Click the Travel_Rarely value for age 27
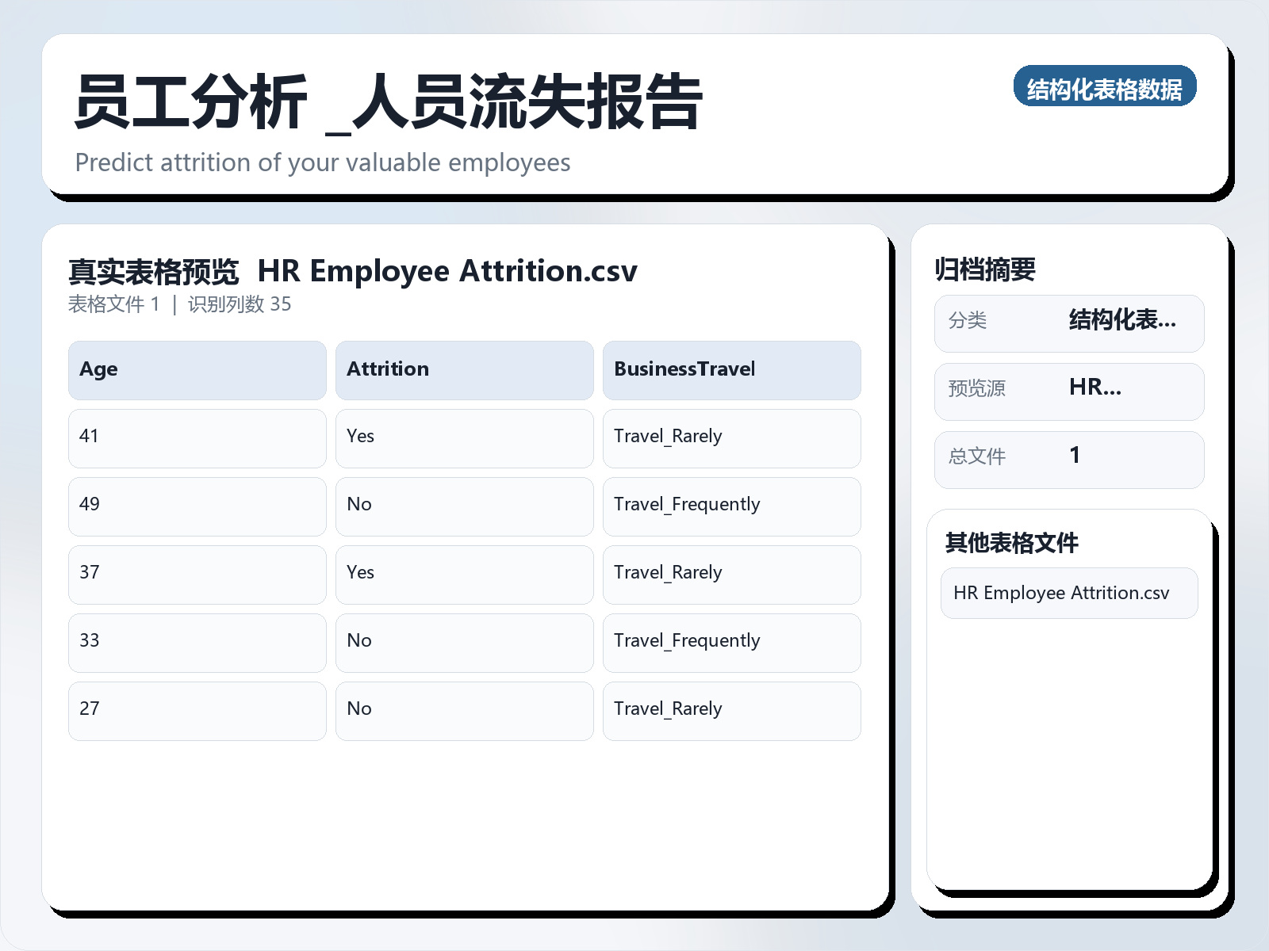 731,711
